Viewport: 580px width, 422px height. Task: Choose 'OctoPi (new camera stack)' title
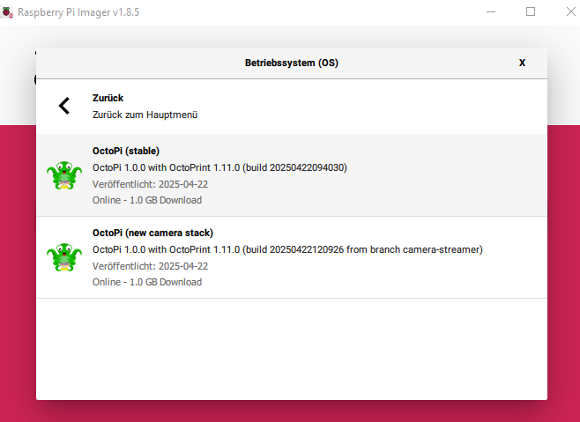click(x=152, y=233)
